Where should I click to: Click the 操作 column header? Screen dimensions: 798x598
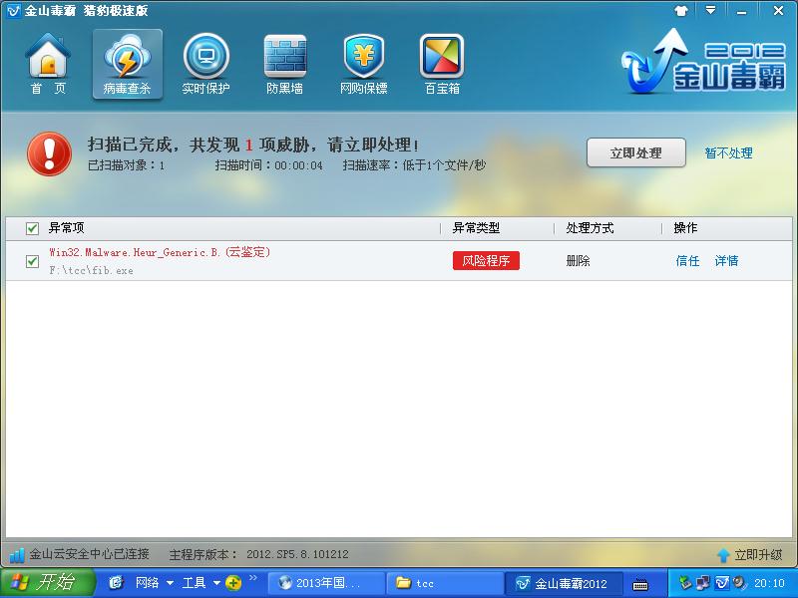[685, 228]
